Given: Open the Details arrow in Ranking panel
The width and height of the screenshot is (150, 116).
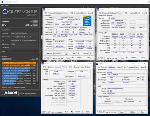Looking at the screenshot, I should click(x=37, y=59).
